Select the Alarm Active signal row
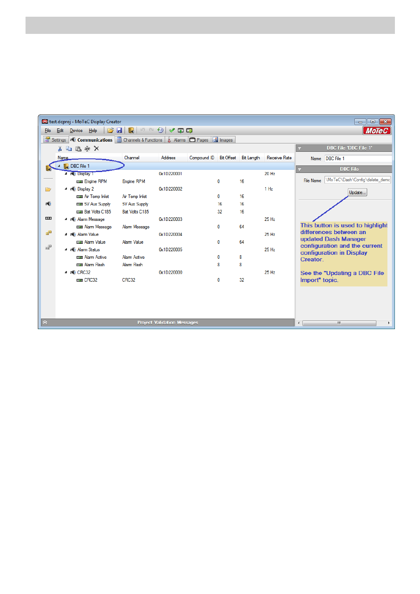Screen dimensions: 420x594 tap(175, 257)
